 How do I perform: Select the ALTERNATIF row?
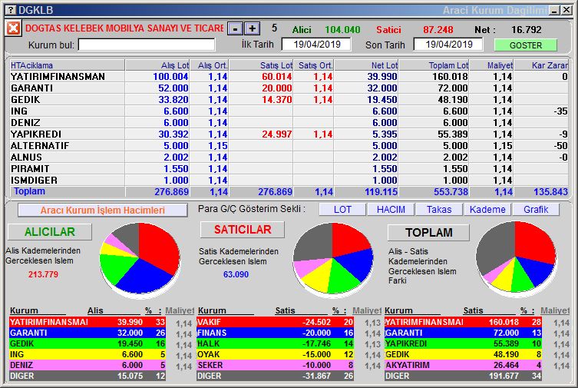coord(289,146)
